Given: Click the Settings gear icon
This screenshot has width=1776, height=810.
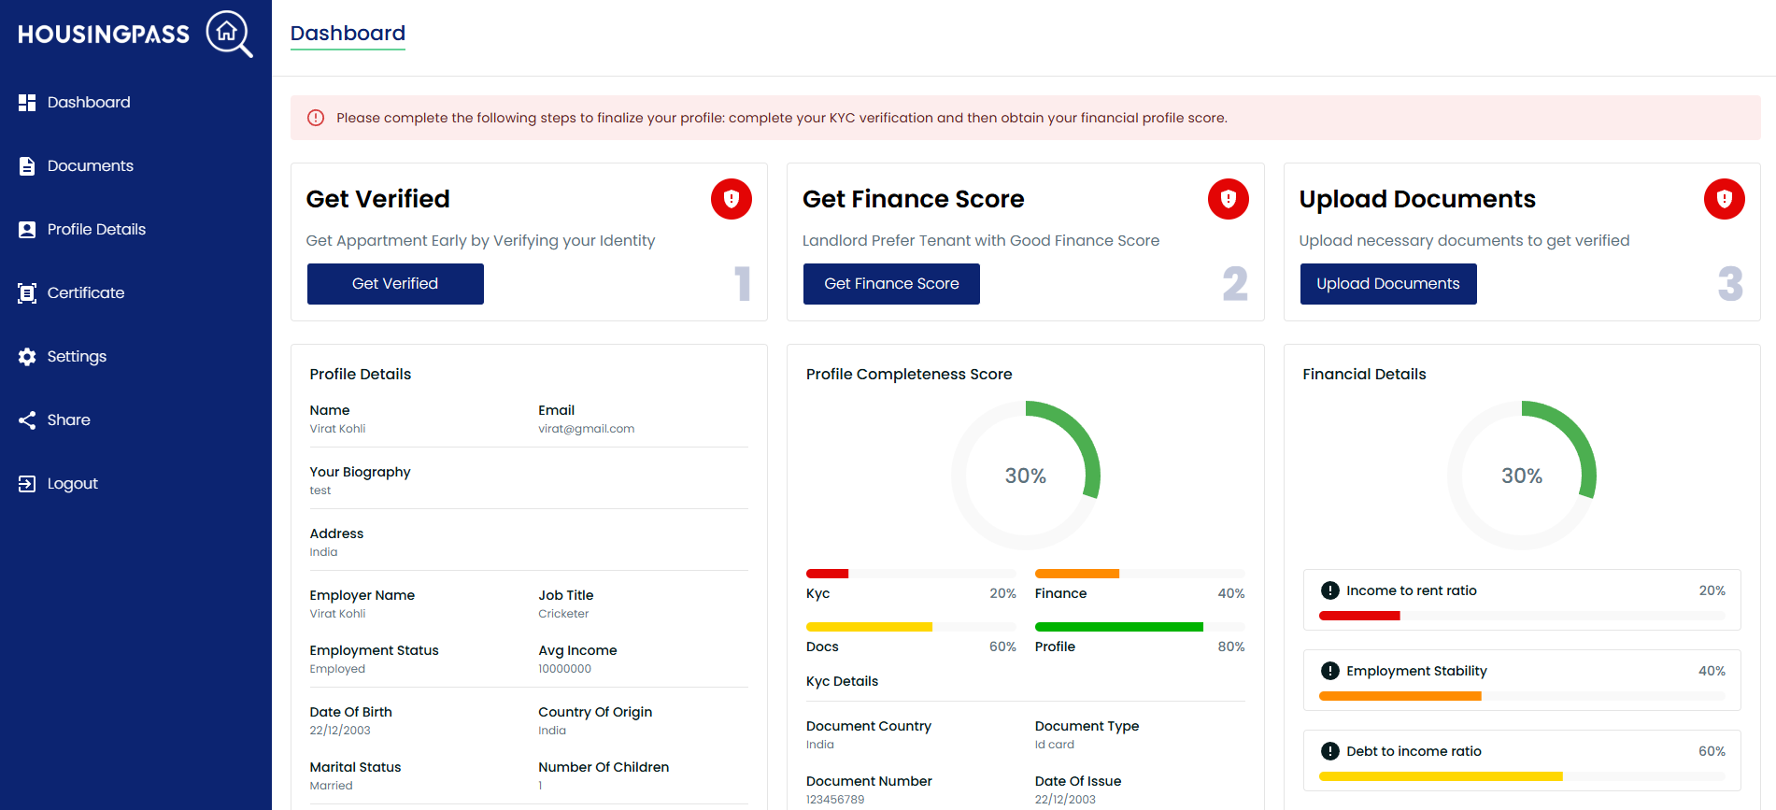Looking at the screenshot, I should click(27, 357).
